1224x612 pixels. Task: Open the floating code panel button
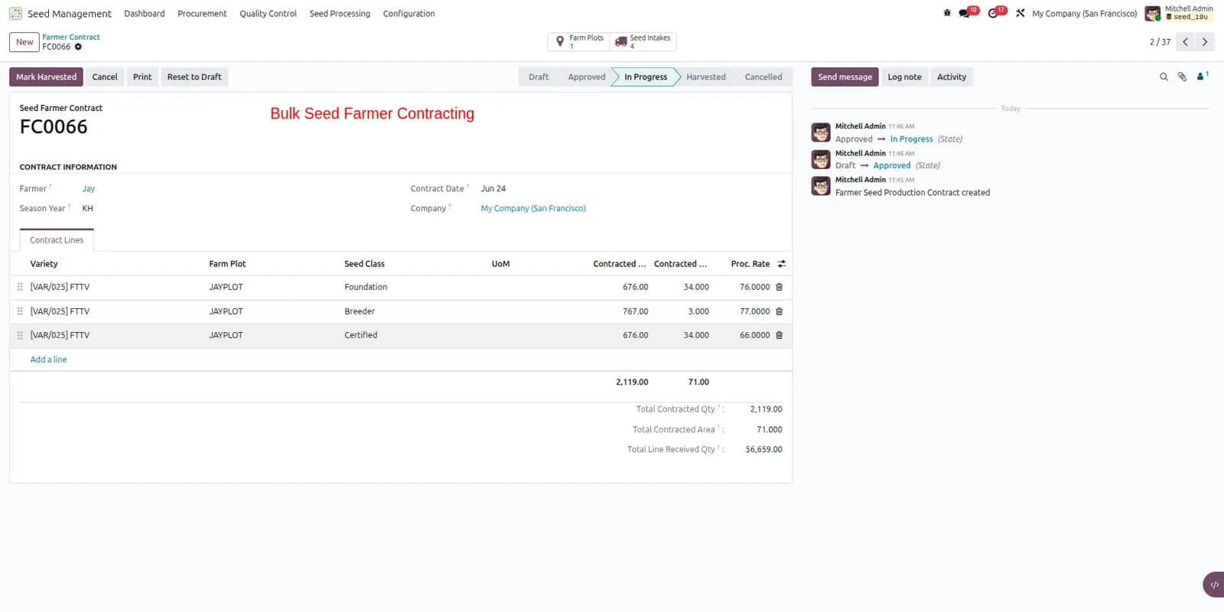pyautogui.click(x=1214, y=584)
